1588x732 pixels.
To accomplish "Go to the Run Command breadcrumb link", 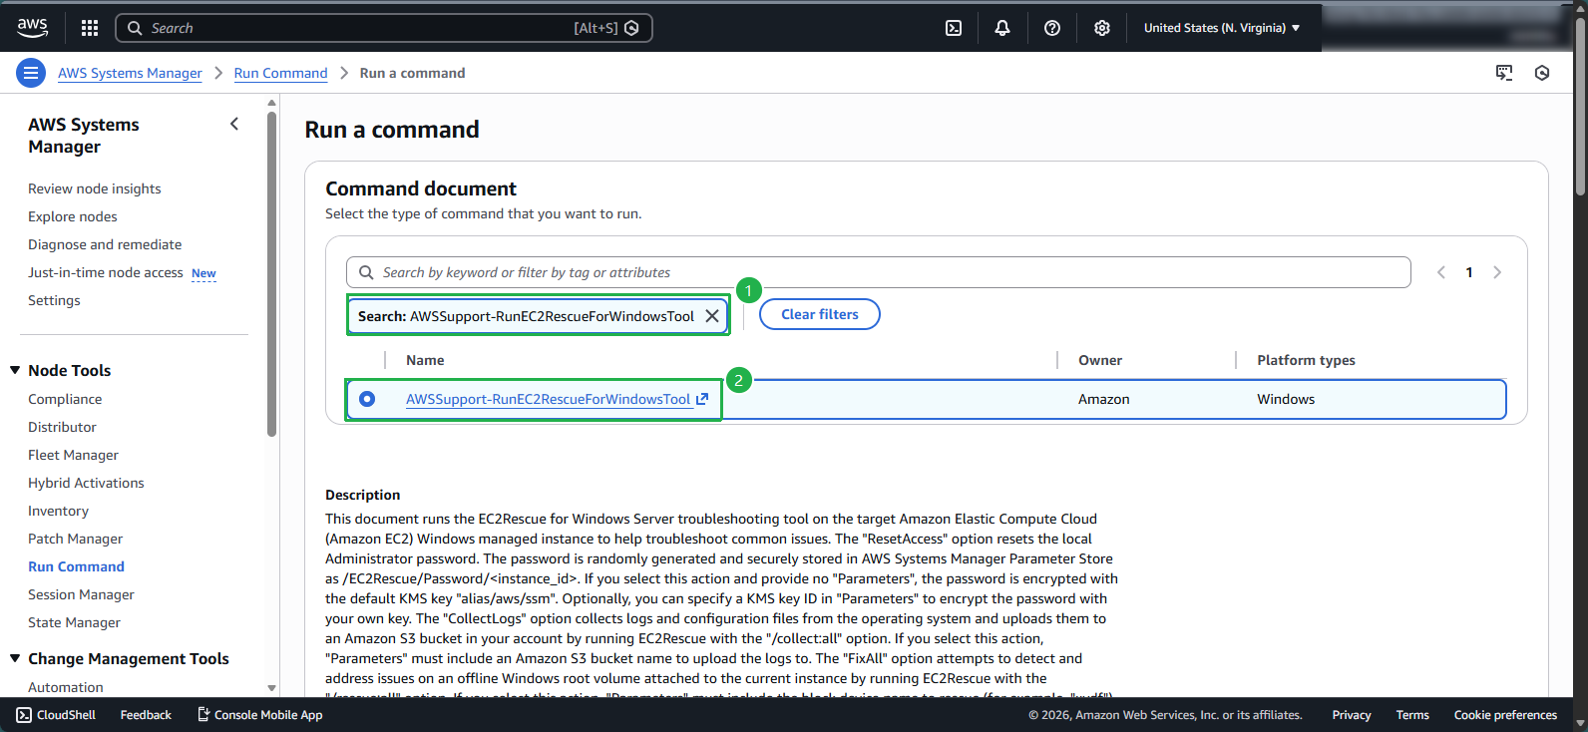I will 280,73.
